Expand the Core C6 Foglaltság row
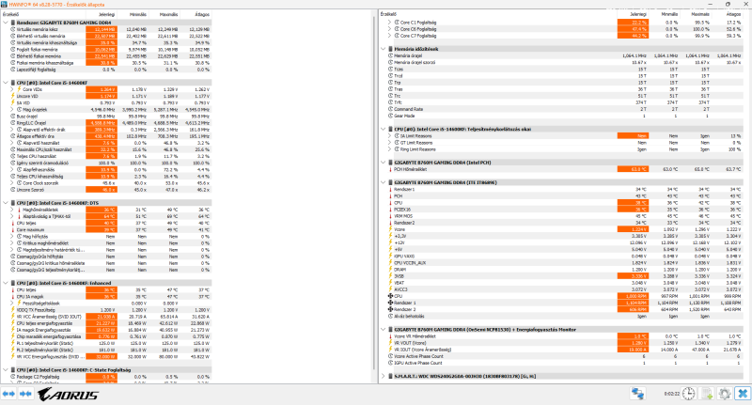Image resolution: width=752 pixels, height=405 pixels. [x=389, y=29]
